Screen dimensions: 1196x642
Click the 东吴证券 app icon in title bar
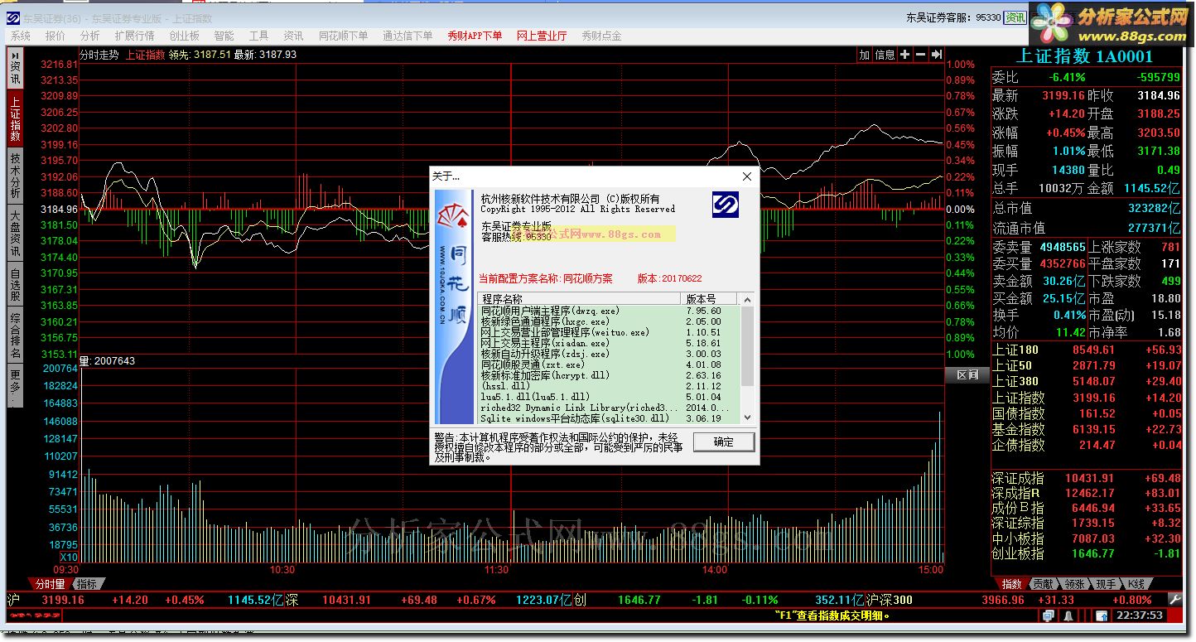(14, 18)
